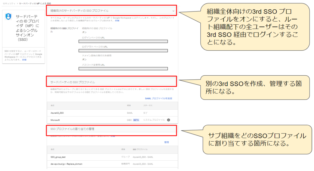314x171 pixels.
Task: Click the blue shield SSO icon
Action: coord(8,16)
